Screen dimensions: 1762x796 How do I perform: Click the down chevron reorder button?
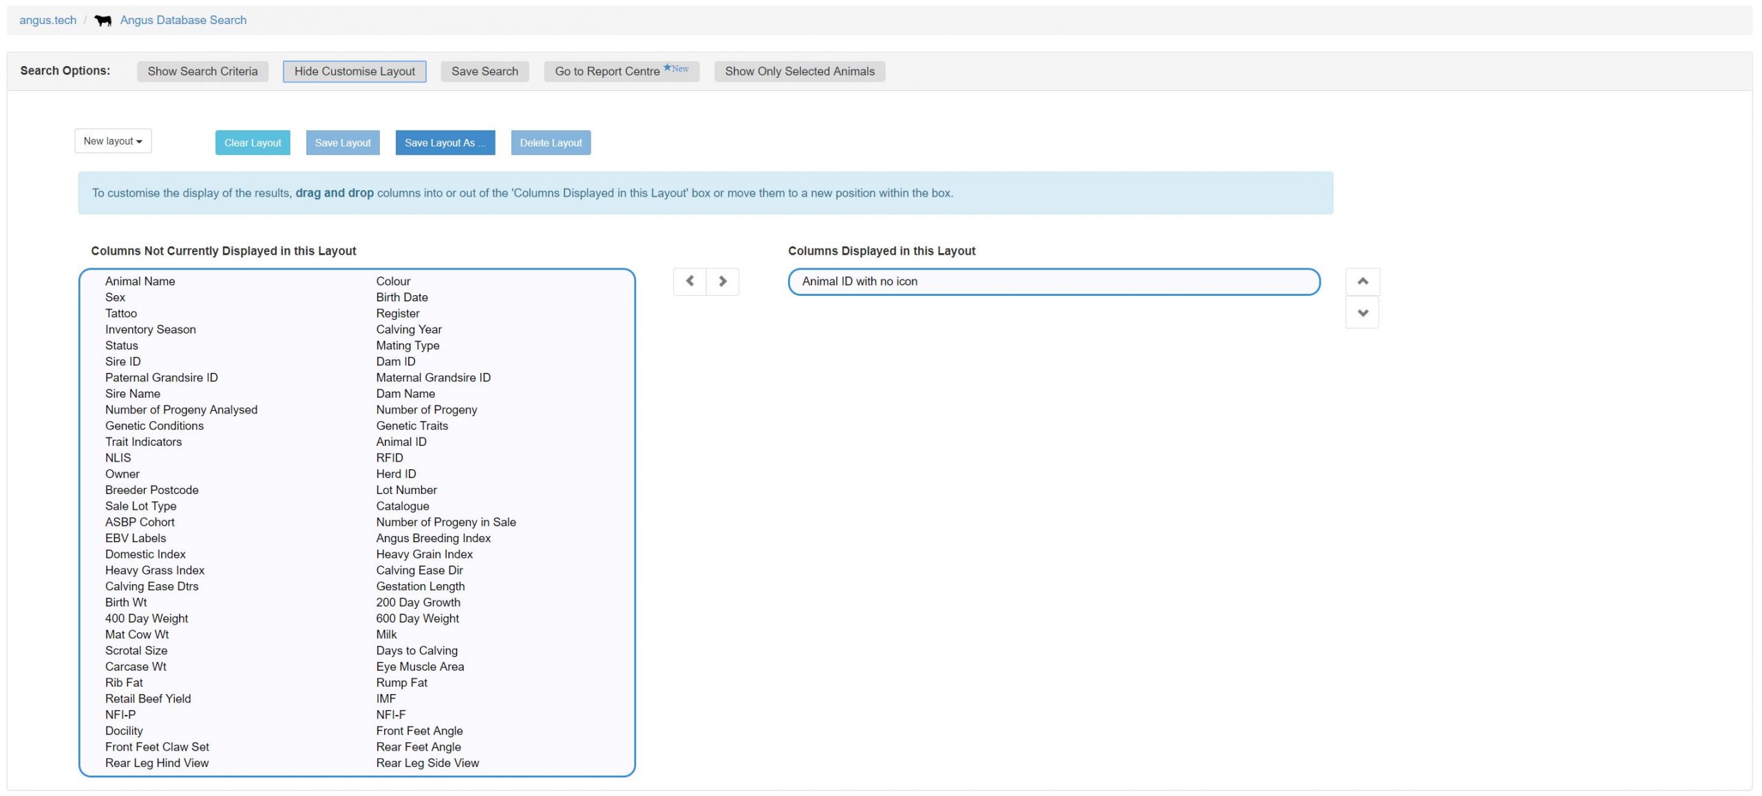coord(1362,313)
